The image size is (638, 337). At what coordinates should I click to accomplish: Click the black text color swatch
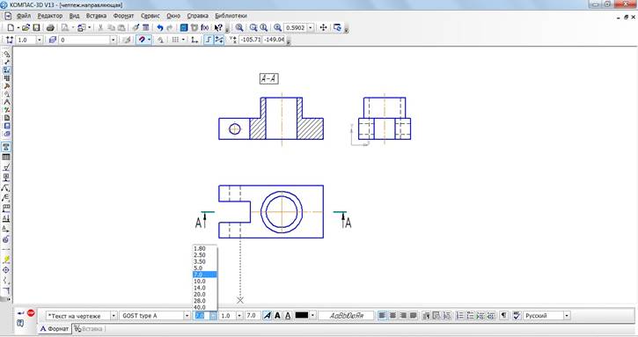coord(302,315)
